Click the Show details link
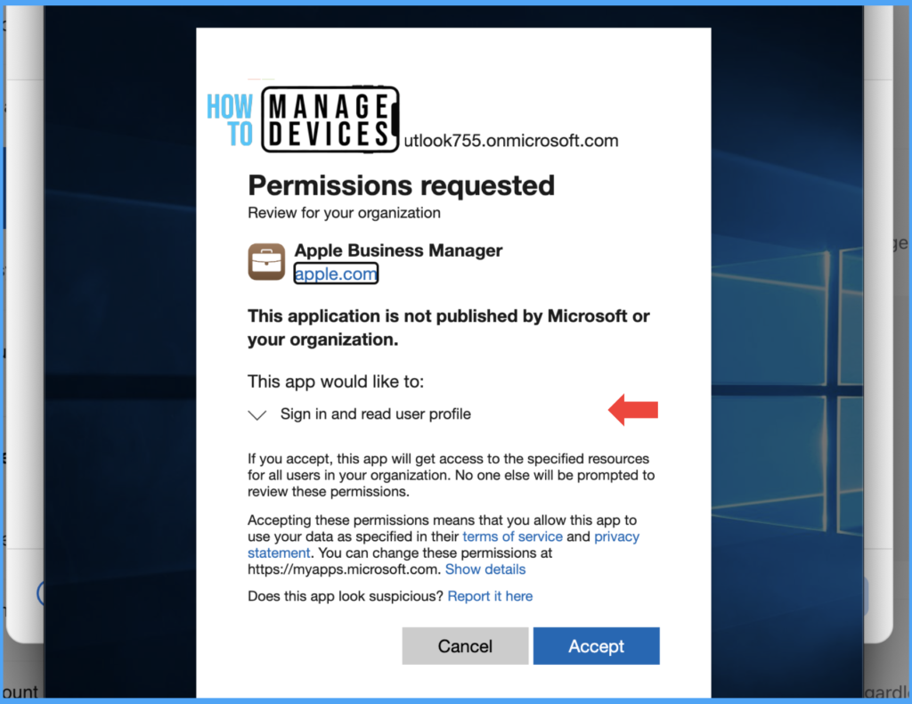This screenshot has height=704, width=912. pos(485,569)
